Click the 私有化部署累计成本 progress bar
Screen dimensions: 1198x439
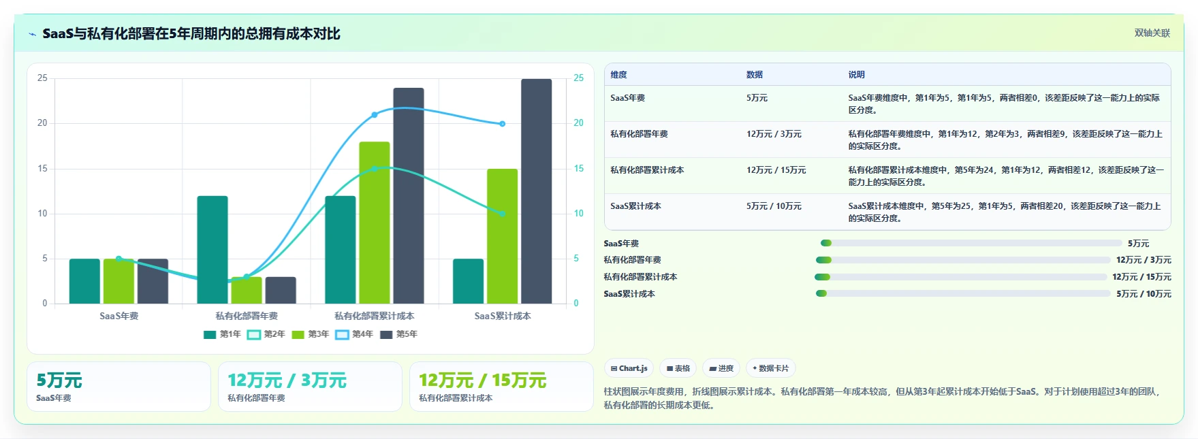tap(961, 277)
